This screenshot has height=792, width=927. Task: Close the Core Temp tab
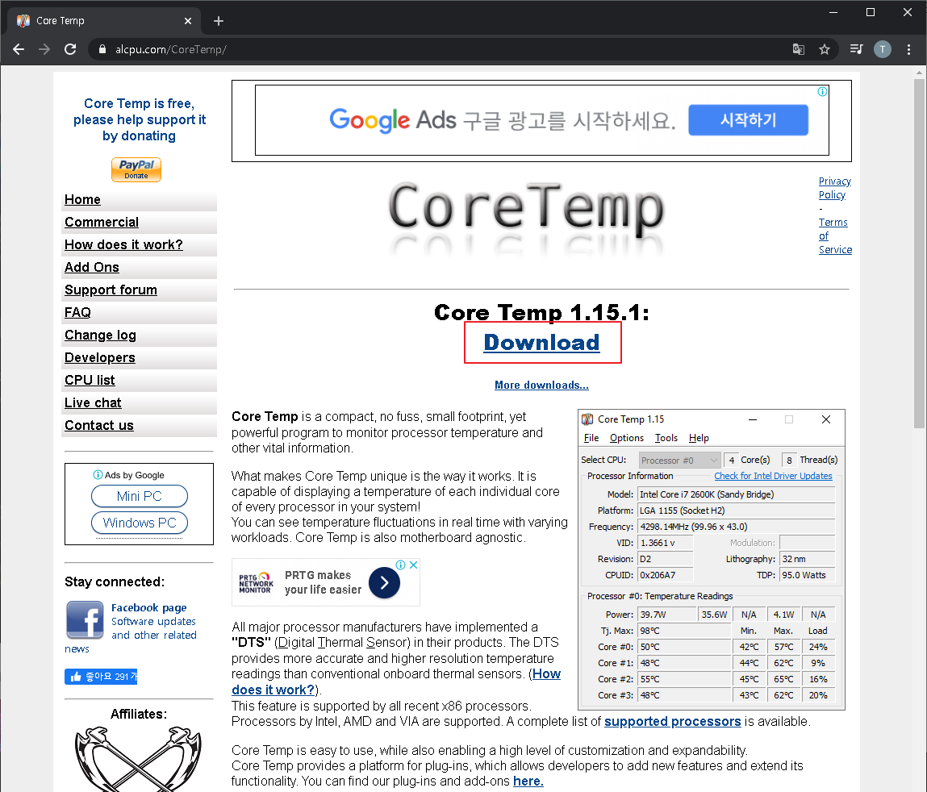tap(188, 21)
